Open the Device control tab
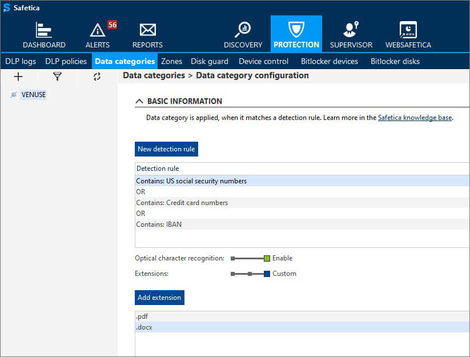The image size is (470, 357). coord(263,61)
